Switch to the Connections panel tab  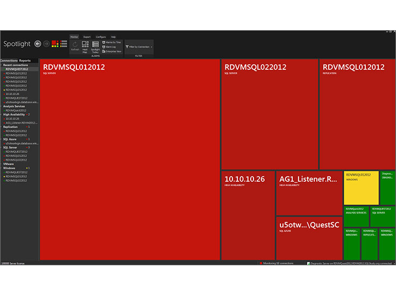pyautogui.click(x=9, y=61)
